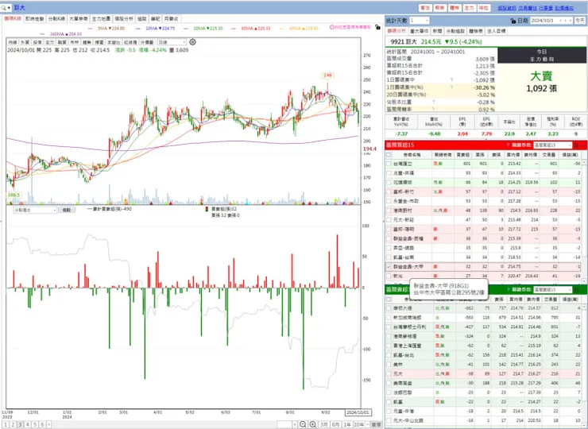The image size is (588, 429).
Task: Click the 今天 button
Action: [580, 21]
